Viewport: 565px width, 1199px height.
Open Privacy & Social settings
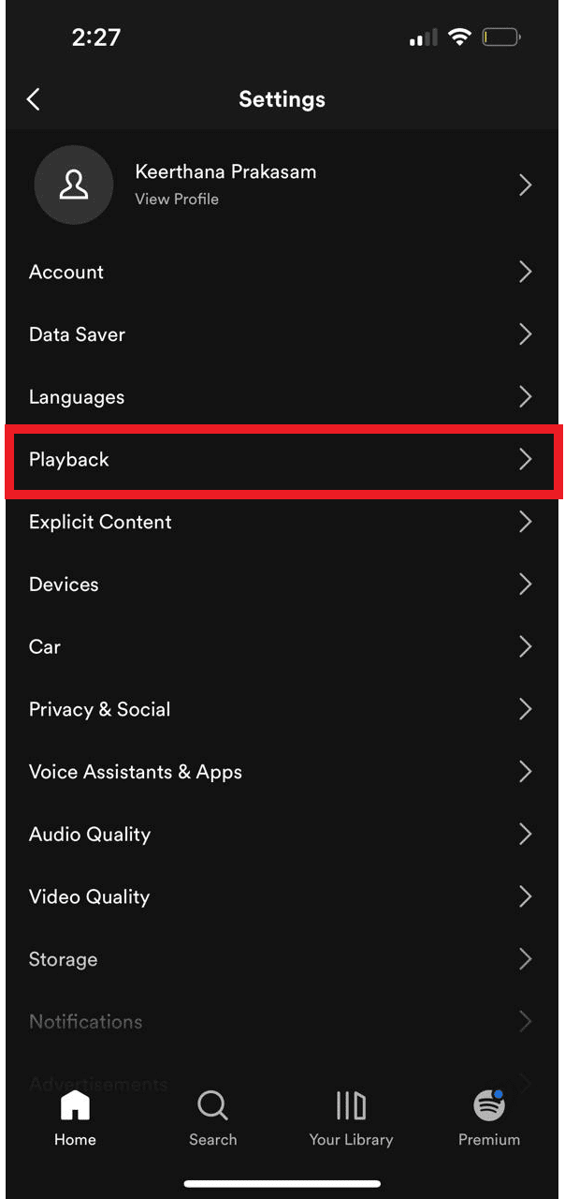click(282, 709)
